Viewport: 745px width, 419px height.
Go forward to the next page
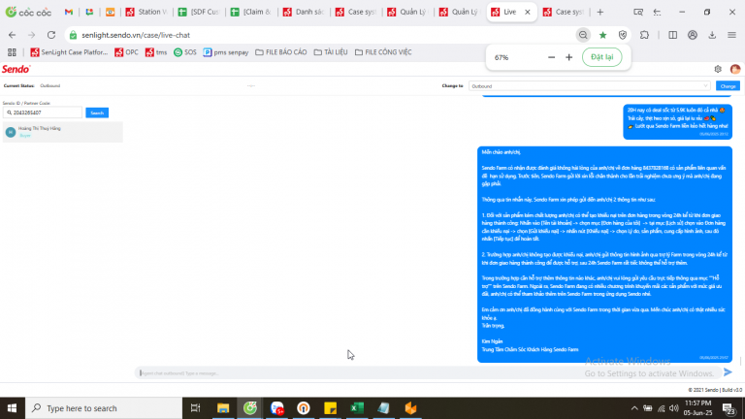coord(31,35)
